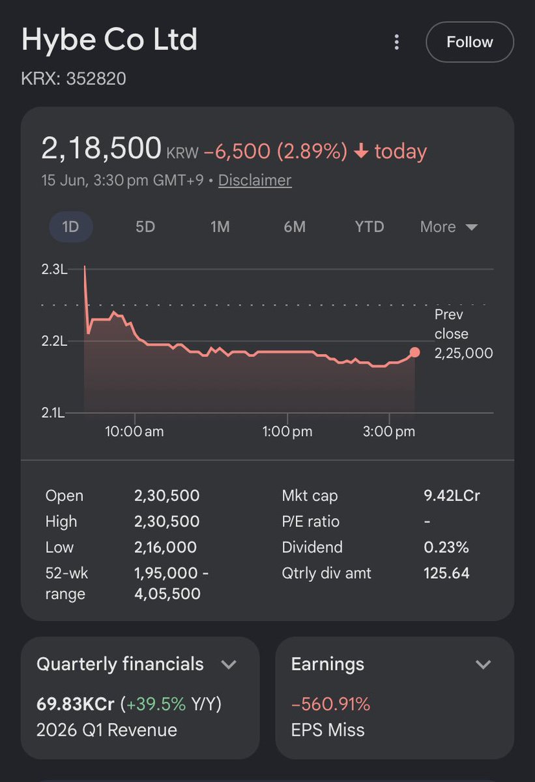This screenshot has width=535, height=782.
Task: Follow Hybe Co Ltd stock
Action: pyautogui.click(x=470, y=42)
